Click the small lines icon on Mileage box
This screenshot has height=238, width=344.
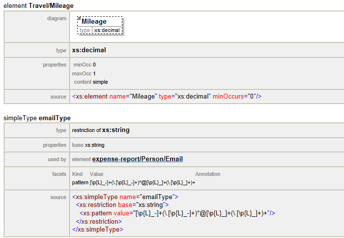point(79,18)
